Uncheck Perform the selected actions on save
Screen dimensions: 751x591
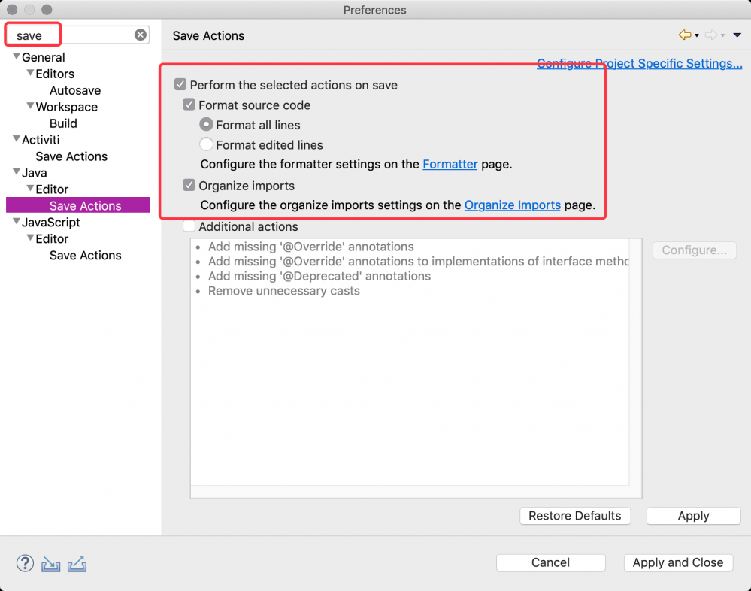click(x=180, y=85)
